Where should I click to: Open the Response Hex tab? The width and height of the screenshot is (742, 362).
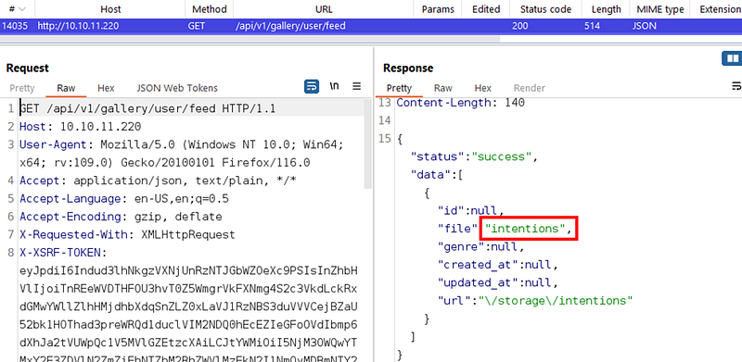coord(482,88)
